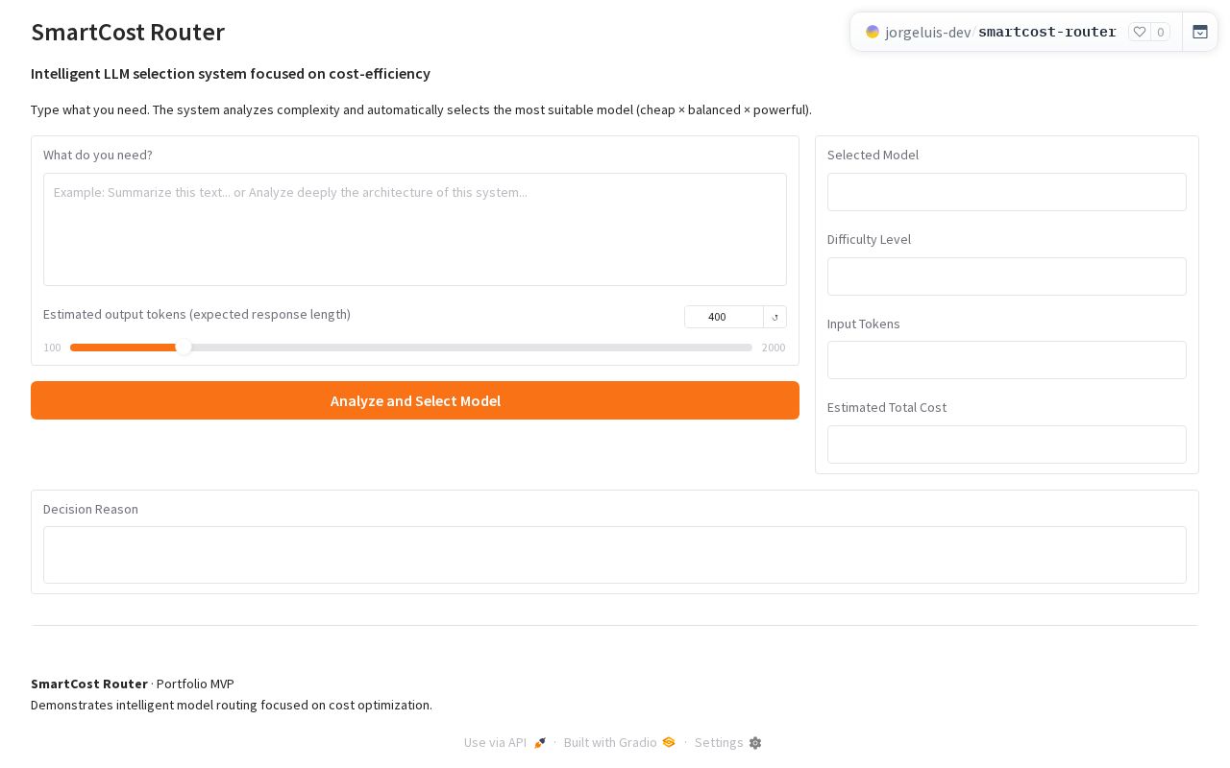Click the 'Demonstrates intelligent model routing' text

[x=232, y=705]
